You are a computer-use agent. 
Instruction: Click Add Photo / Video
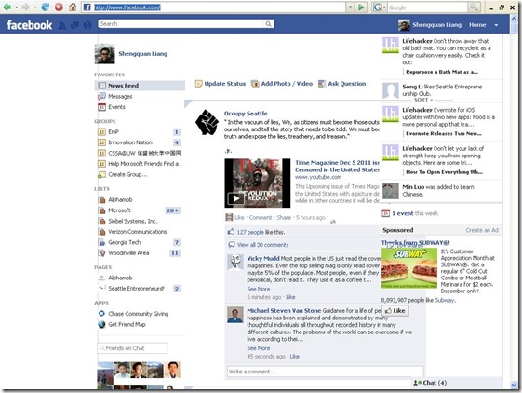tap(287, 84)
